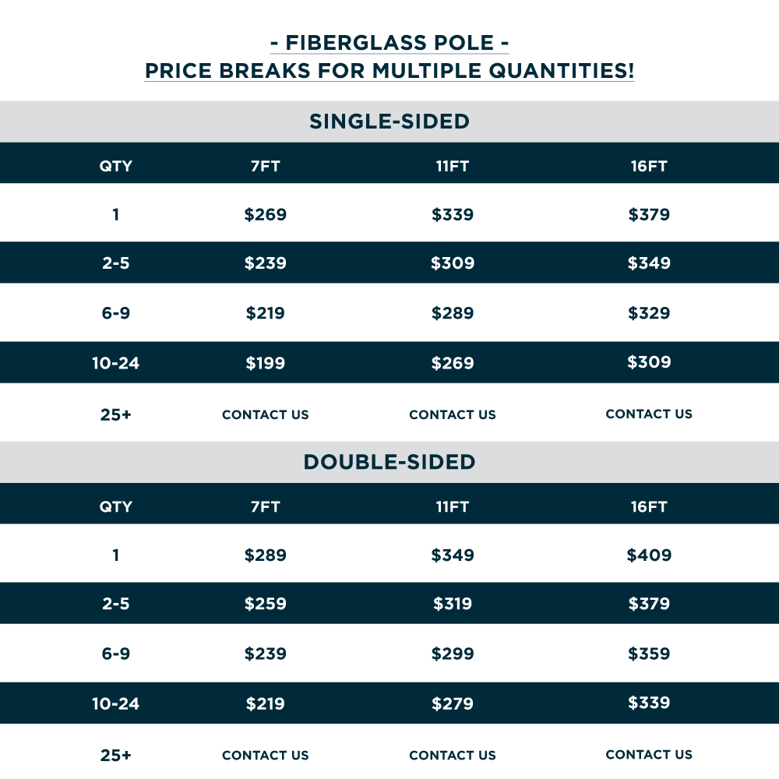Viewport: 779px width, 779px height.
Task: Click single-sided 16FT price $329 for 6-9
Action: pos(649,313)
